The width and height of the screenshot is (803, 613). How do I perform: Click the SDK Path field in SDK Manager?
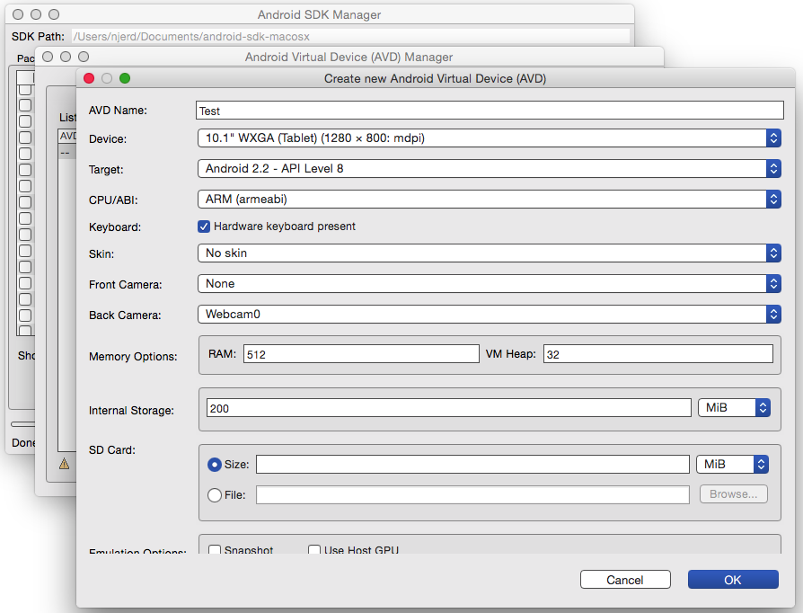point(350,36)
